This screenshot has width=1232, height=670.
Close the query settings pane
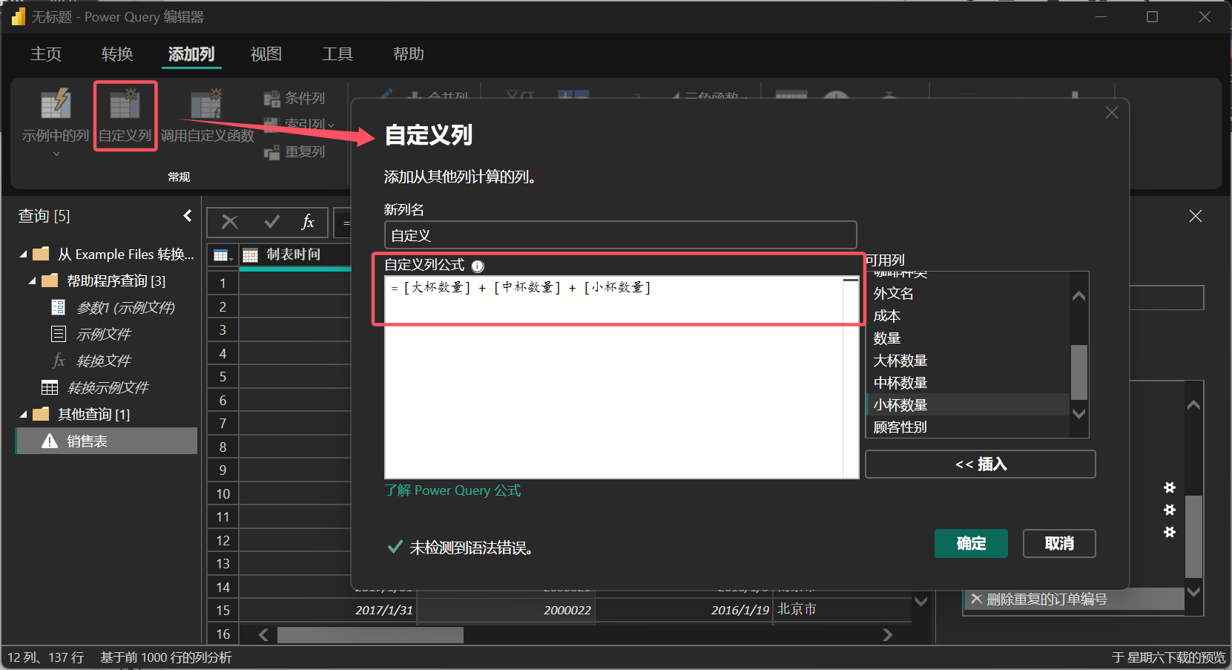click(x=1196, y=216)
